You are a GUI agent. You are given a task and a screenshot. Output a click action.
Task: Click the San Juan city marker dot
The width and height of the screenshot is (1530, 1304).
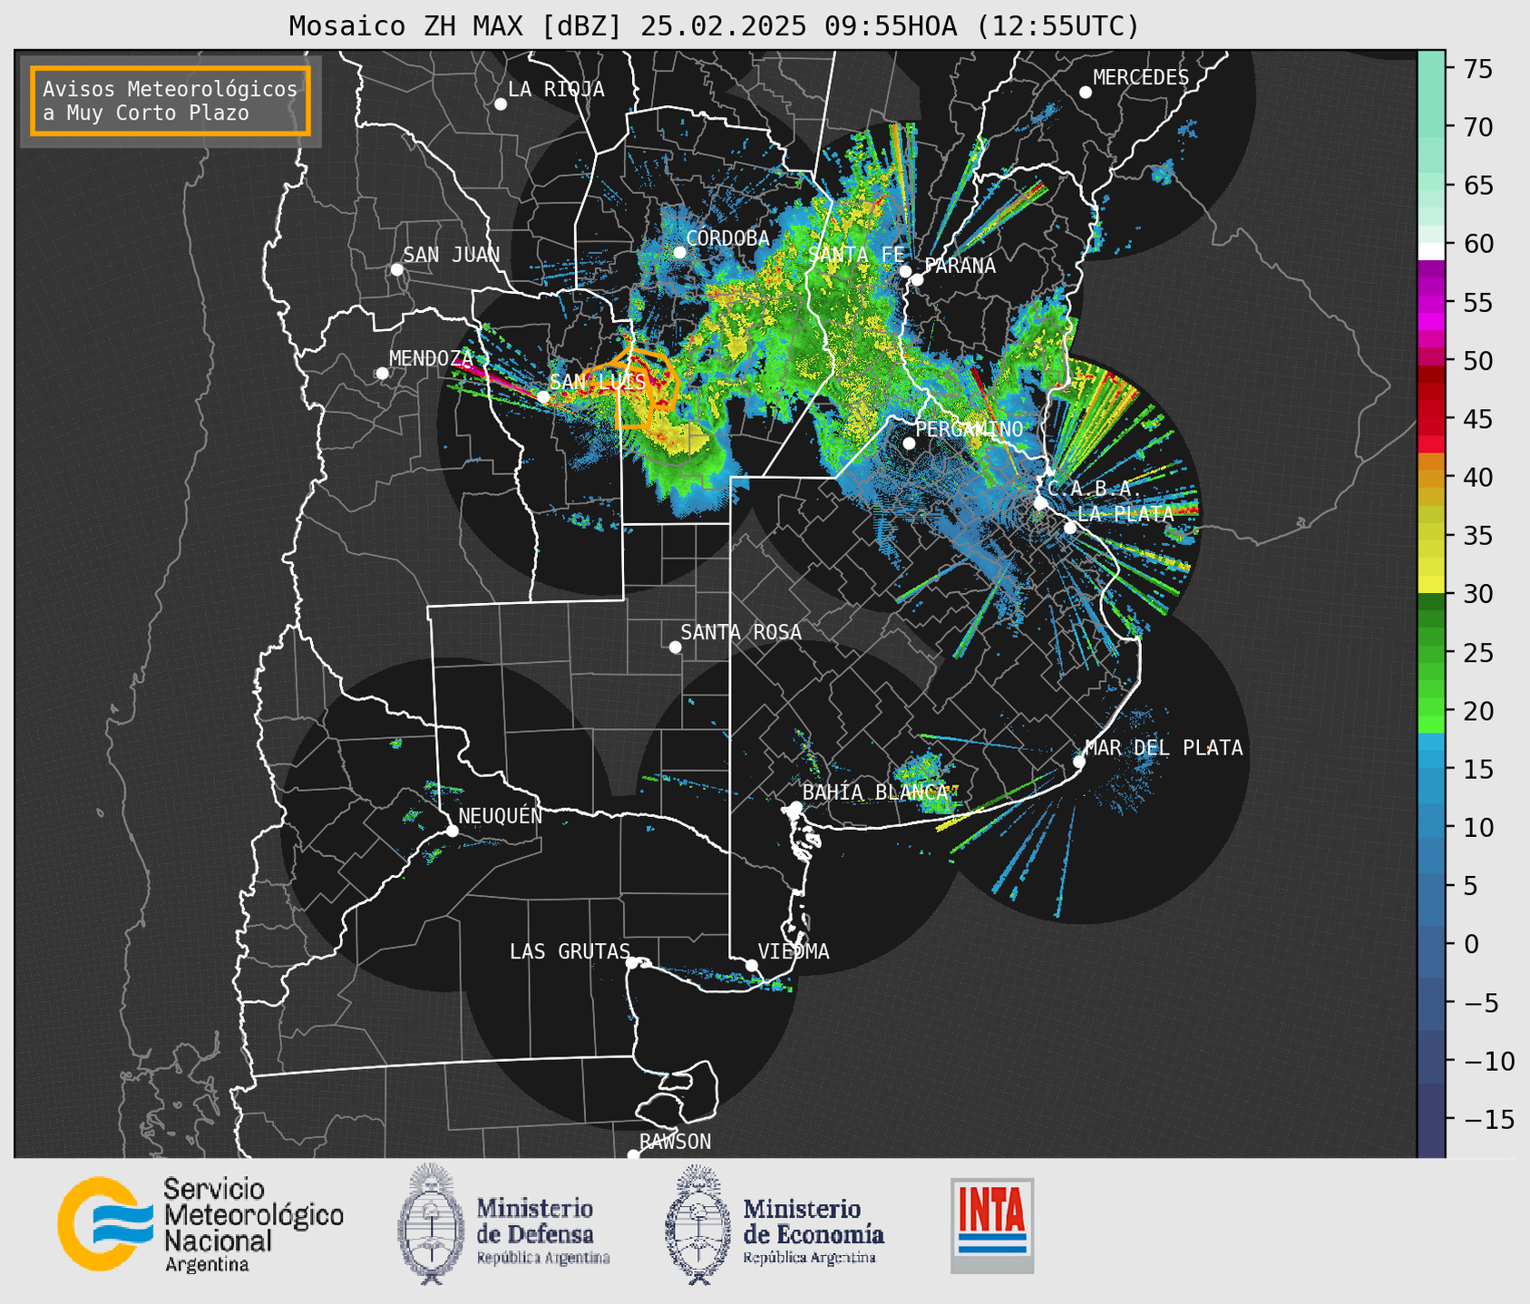tap(396, 269)
